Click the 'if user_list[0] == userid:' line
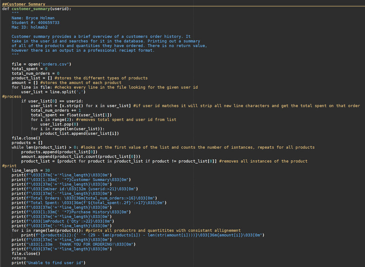 (52, 101)
